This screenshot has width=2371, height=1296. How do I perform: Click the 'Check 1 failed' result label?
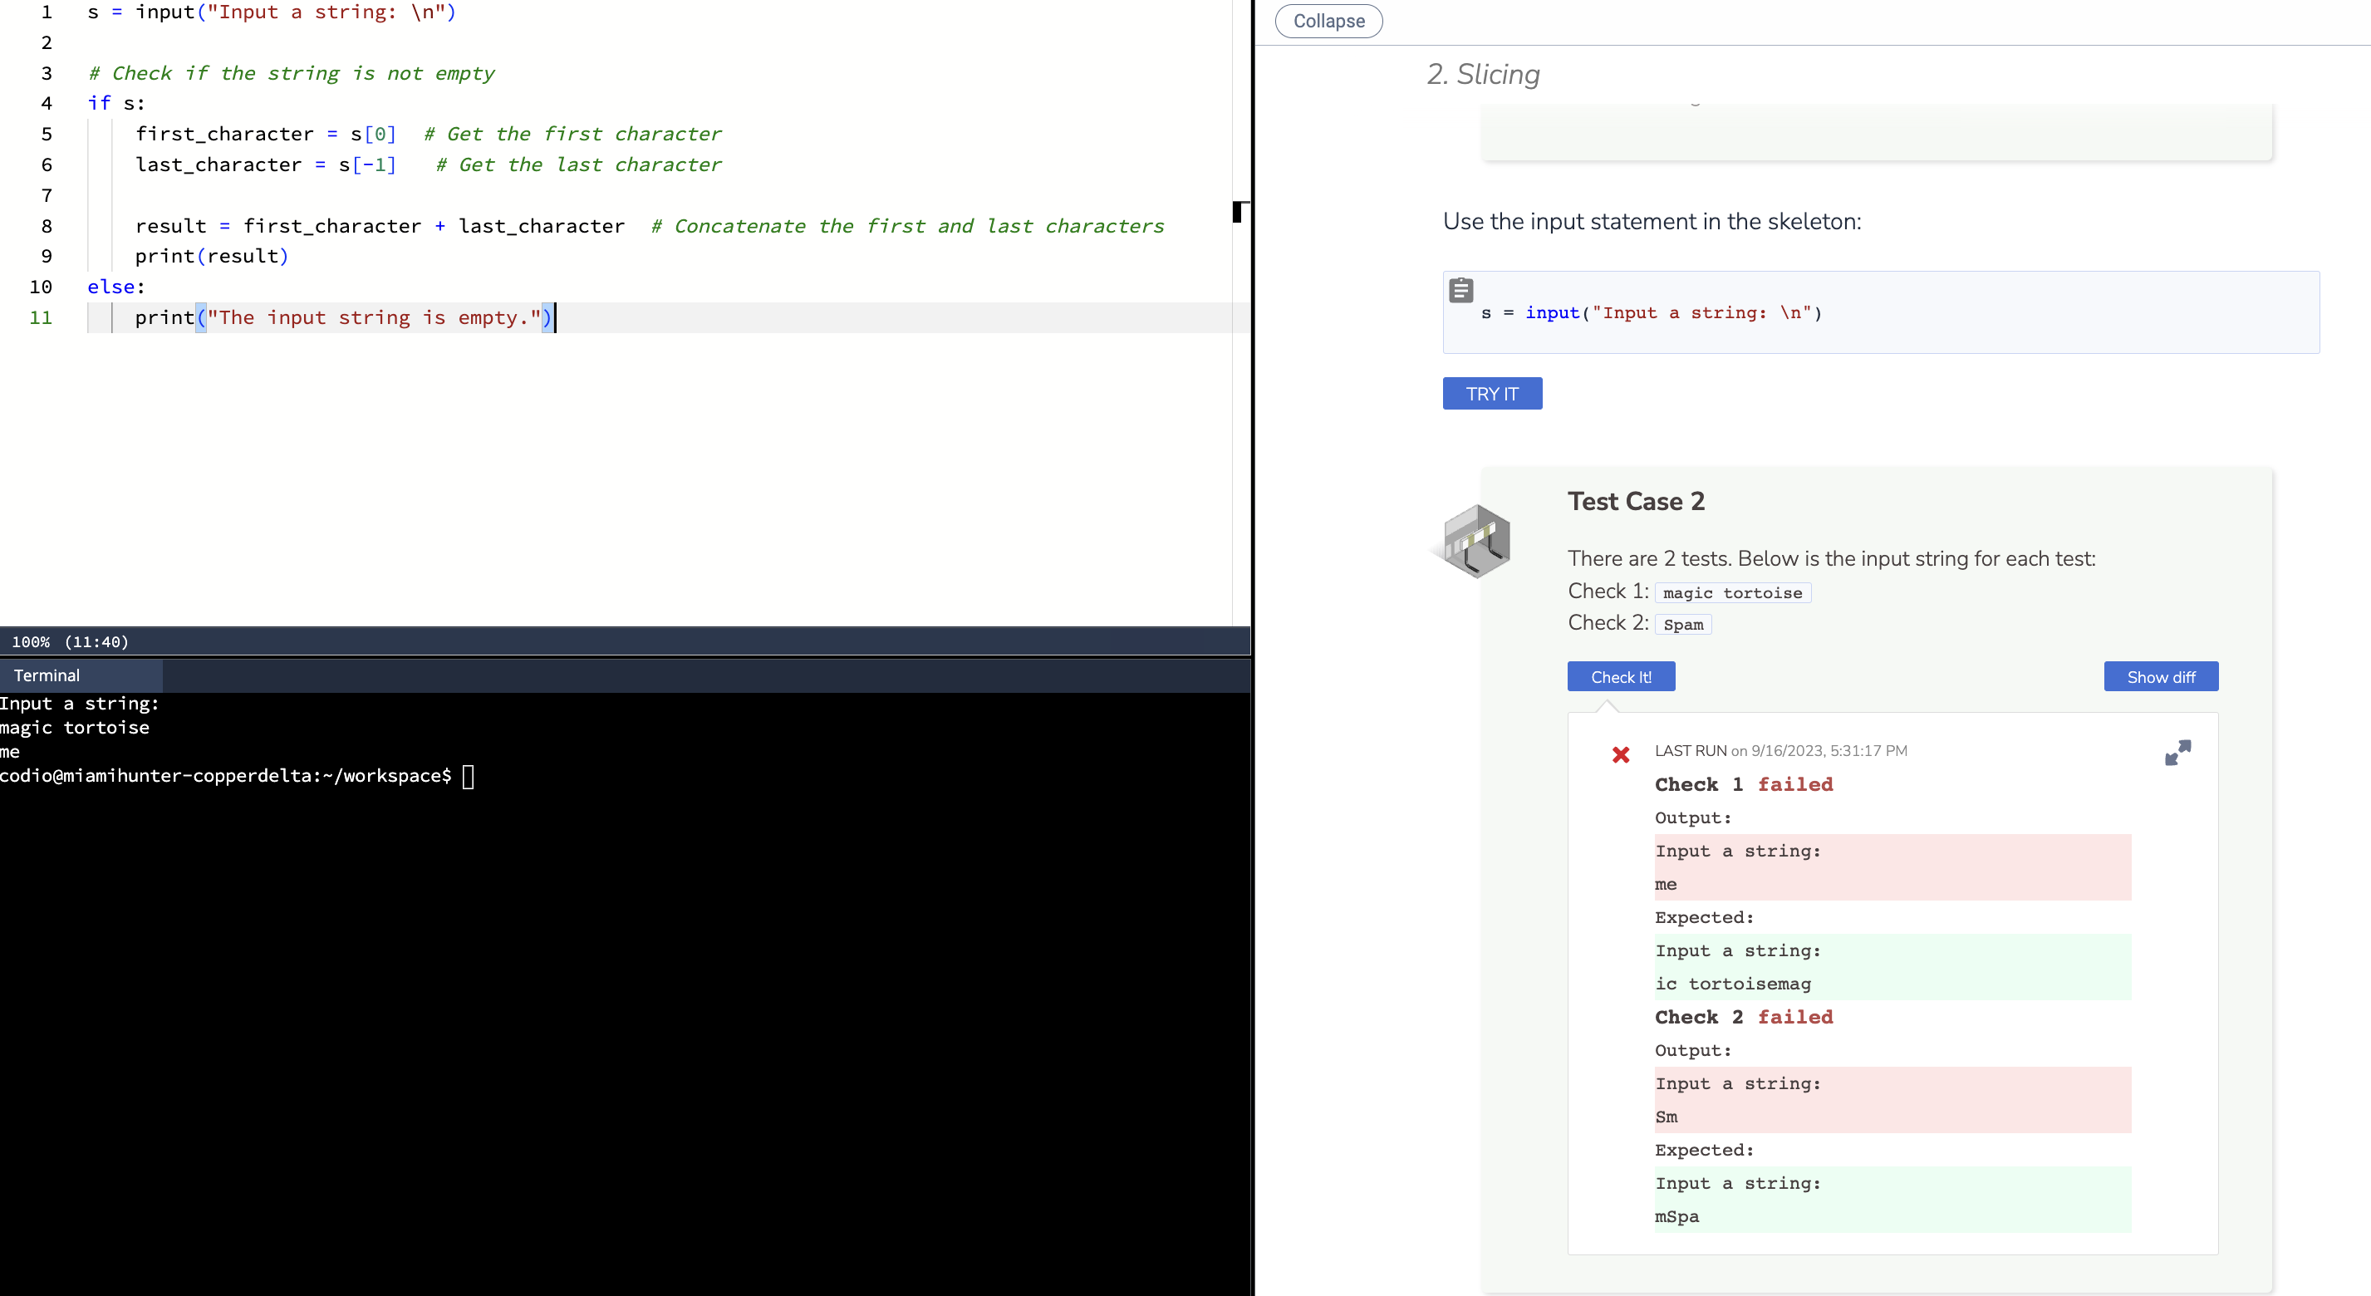coord(1745,784)
